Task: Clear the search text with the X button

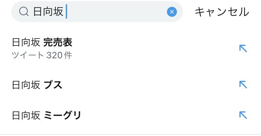Action: (x=172, y=12)
